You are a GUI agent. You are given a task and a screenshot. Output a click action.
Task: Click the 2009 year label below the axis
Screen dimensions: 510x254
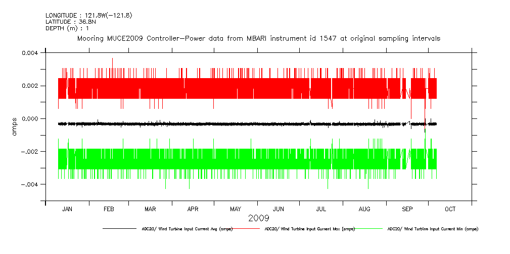pos(258,219)
